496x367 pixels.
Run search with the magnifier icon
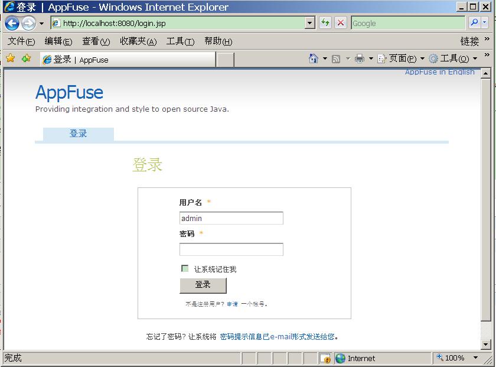pyautogui.click(x=474, y=22)
